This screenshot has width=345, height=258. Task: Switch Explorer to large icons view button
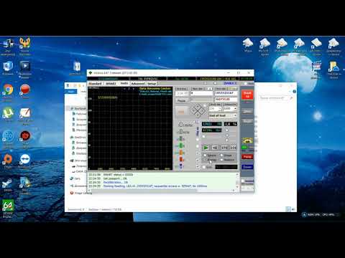293,209
